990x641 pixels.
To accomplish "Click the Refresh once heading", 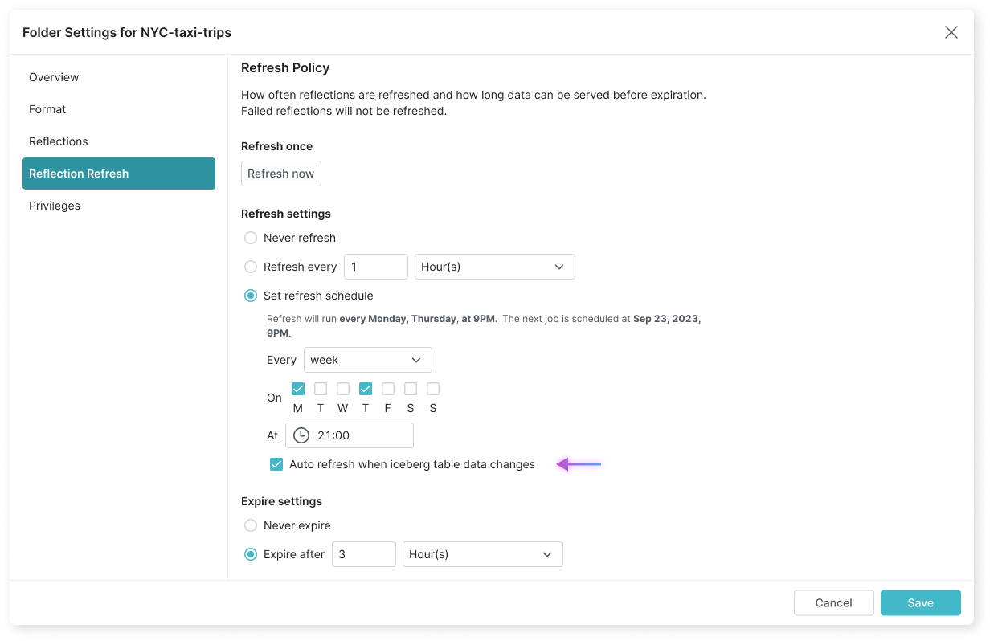I will (277, 146).
